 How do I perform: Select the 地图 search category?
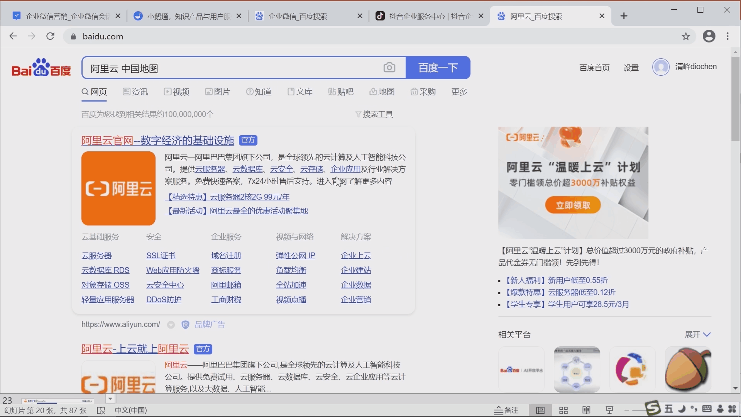pyautogui.click(x=382, y=92)
